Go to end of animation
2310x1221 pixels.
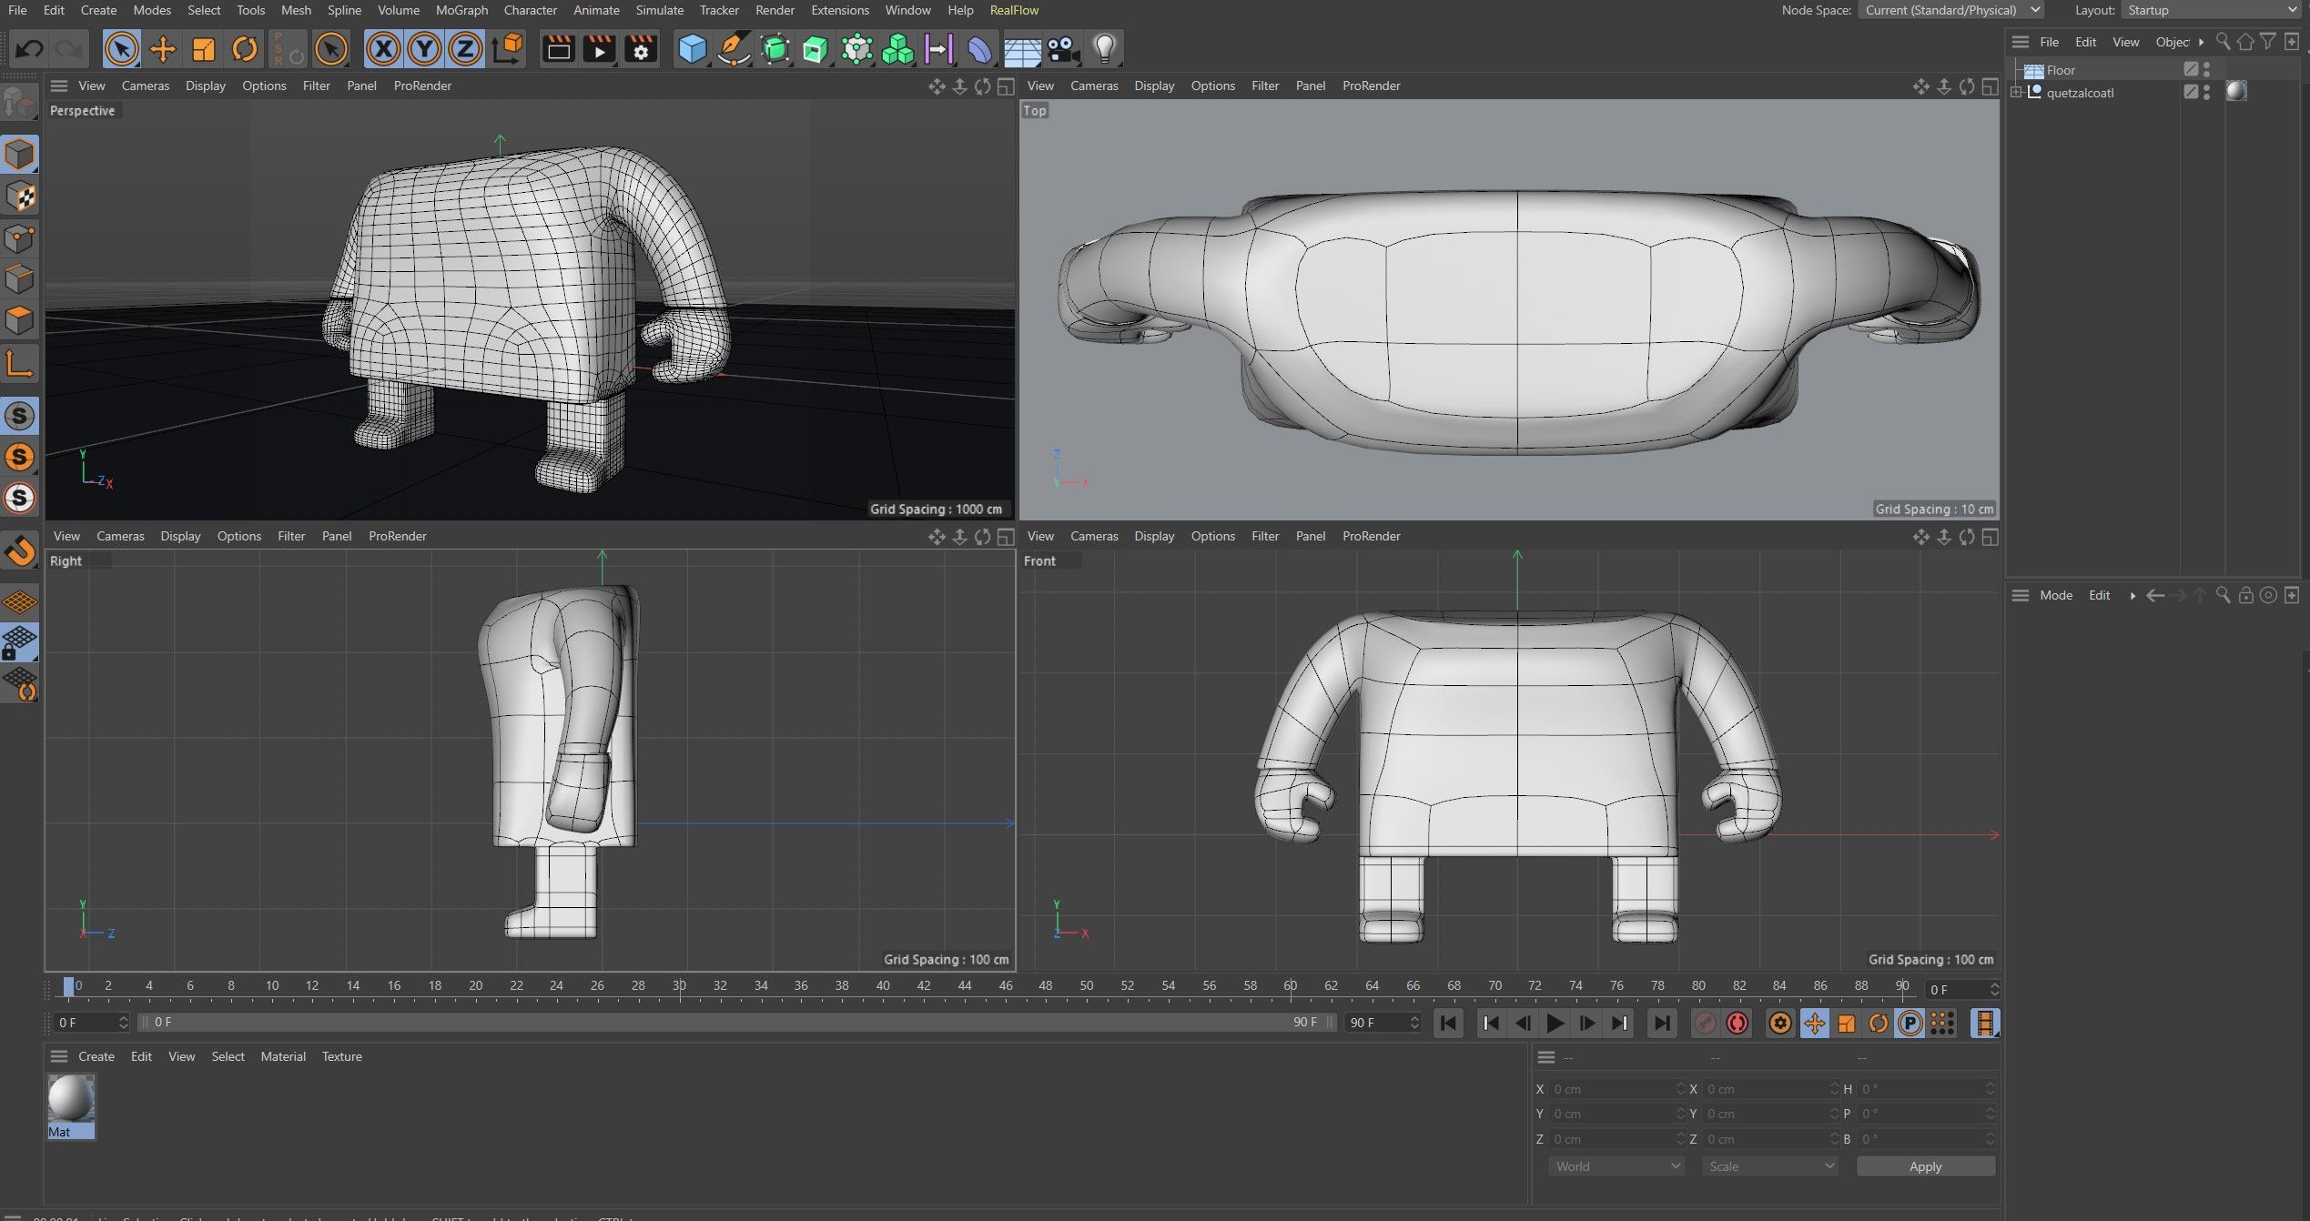point(1662,1024)
